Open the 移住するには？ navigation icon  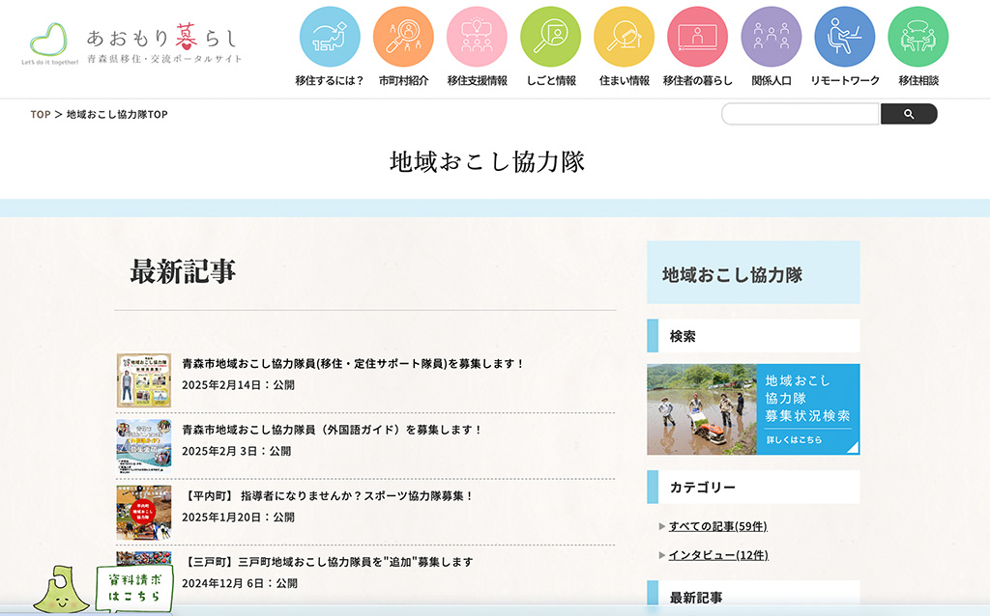point(330,37)
